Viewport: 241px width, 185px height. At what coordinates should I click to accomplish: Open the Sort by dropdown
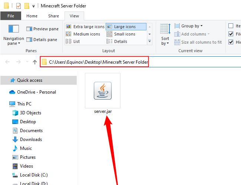pyautogui.click(x=165, y=34)
